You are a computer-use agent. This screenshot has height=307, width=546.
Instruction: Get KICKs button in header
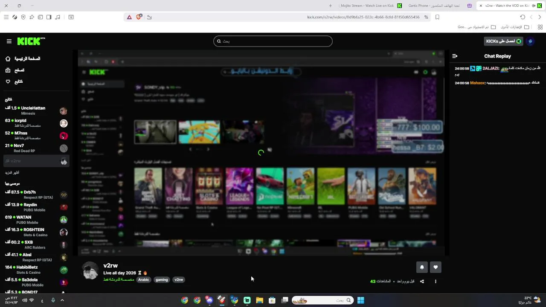(504, 41)
